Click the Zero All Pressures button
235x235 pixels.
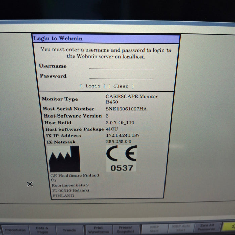207,227
